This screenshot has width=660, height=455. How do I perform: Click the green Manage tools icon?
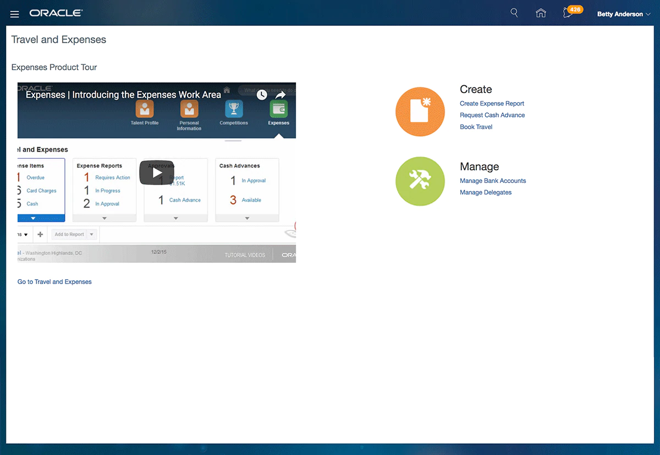(x=420, y=181)
